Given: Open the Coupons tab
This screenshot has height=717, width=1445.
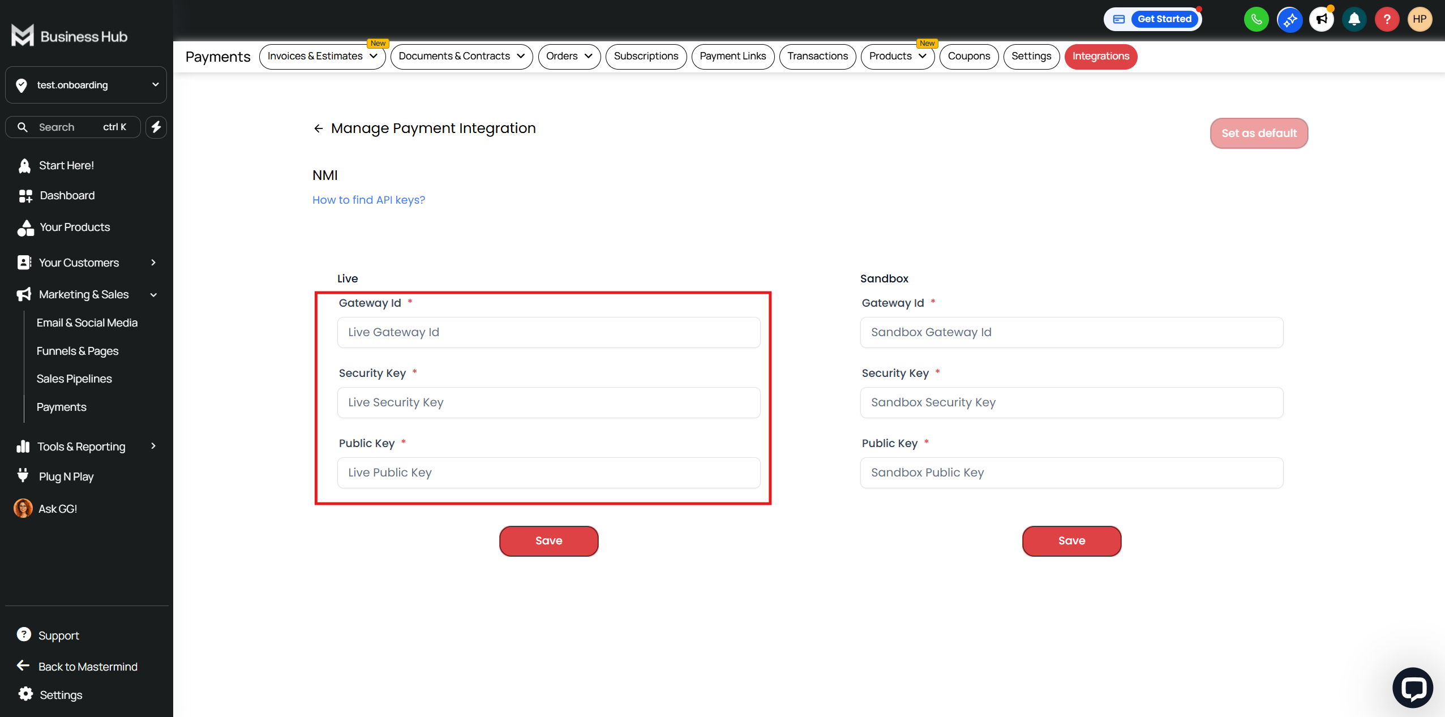Looking at the screenshot, I should [x=968, y=57].
